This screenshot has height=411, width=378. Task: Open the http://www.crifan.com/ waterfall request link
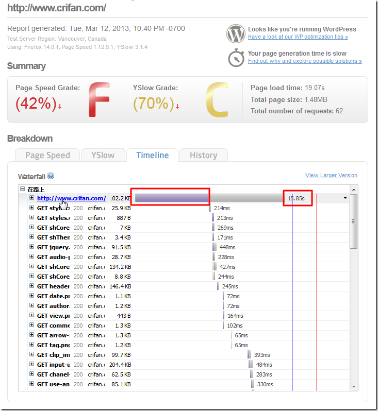(x=71, y=198)
